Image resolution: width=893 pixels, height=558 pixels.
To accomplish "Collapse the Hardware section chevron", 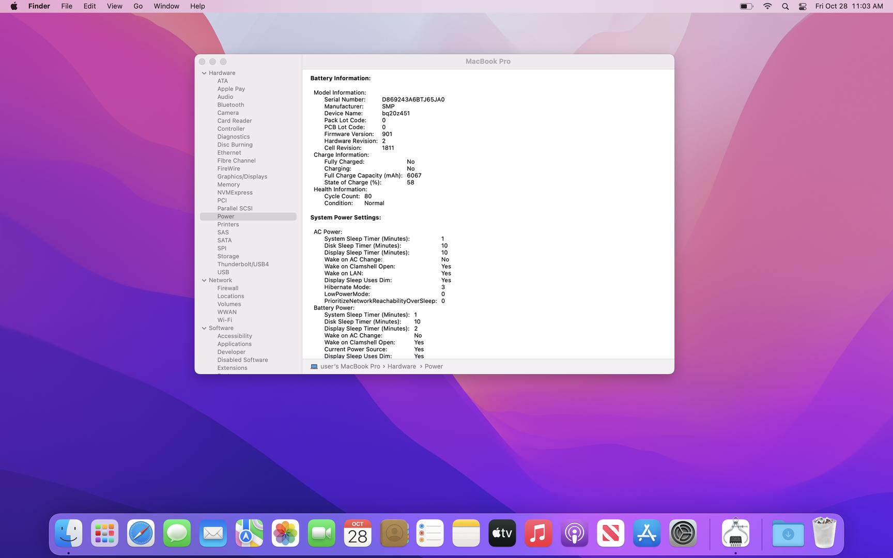I will (204, 73).
